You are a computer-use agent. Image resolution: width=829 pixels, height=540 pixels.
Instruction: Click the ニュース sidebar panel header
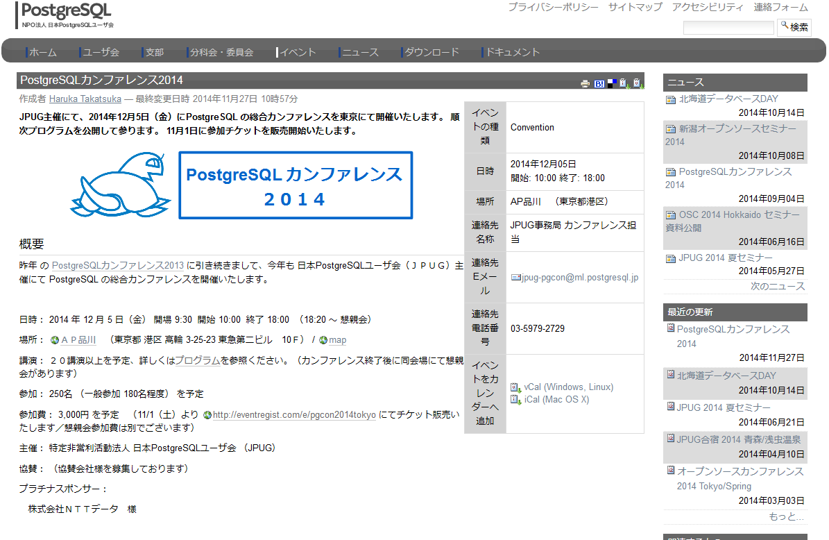(735, 83)
